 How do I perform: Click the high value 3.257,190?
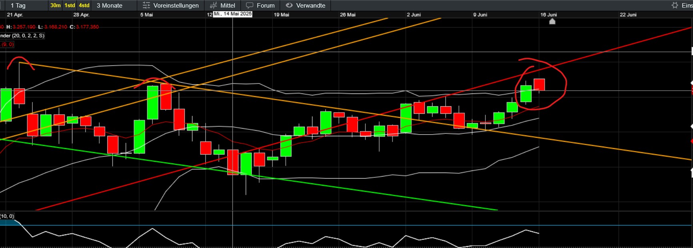click(24, 27)
